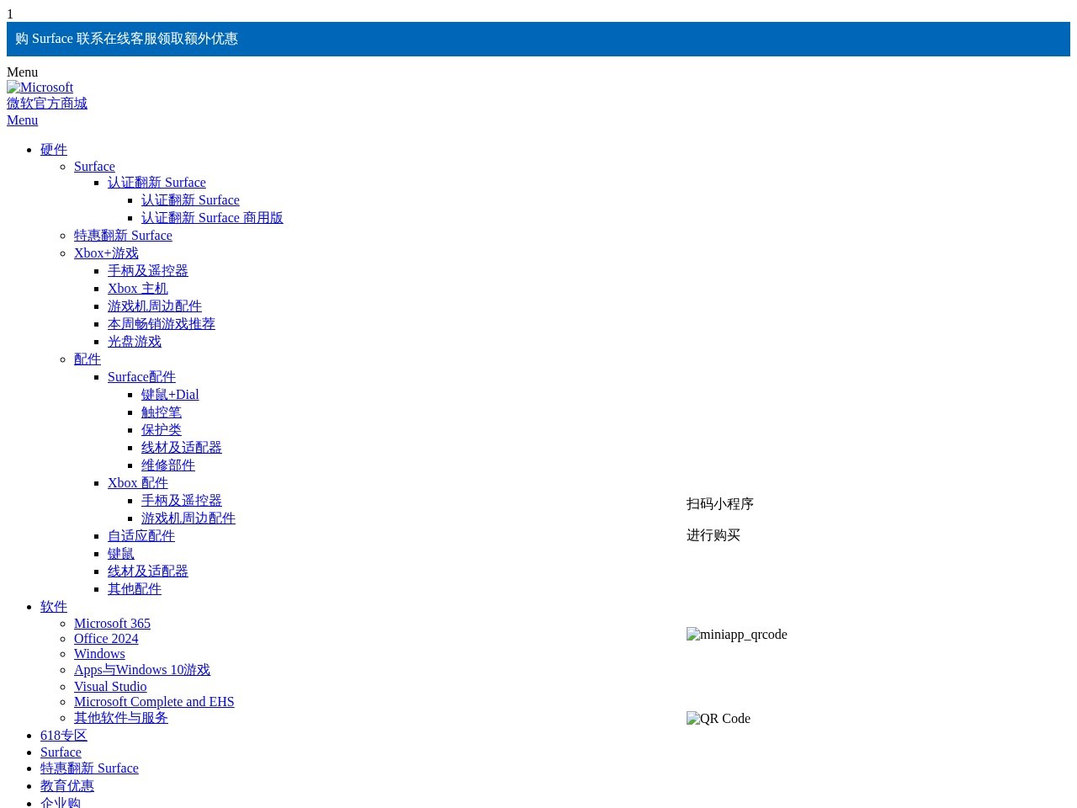1077x808 pixels.
Task: Open the 教育优惠 menu item
Action: (x=67, y=786)
